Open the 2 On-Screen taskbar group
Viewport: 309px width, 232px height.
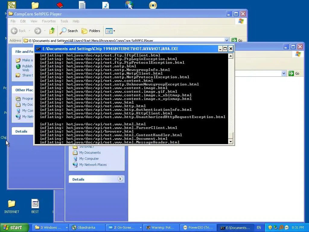tap(124, 228)
